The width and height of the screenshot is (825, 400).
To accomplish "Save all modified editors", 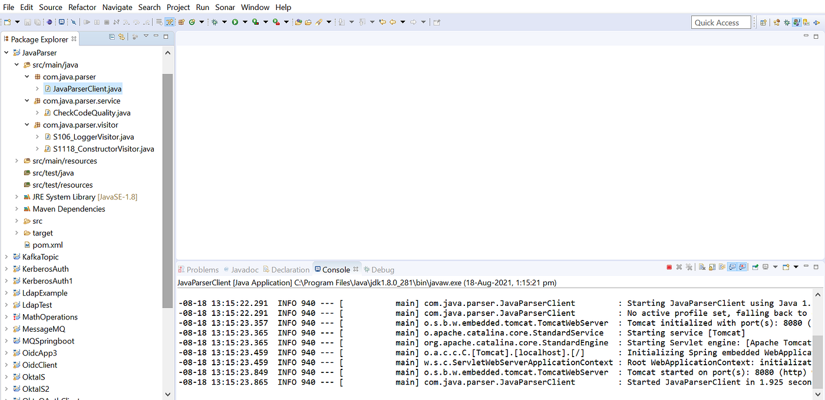I will tap(38, 22).
